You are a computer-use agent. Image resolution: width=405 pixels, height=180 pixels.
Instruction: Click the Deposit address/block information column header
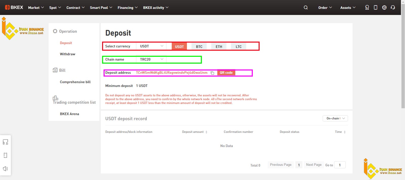click(x=129, y=132)
